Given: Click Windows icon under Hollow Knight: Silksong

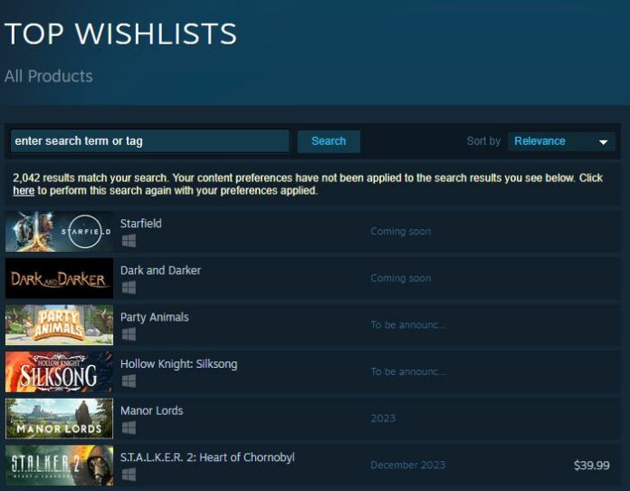Looking at the screenshot, I should 129,380.
